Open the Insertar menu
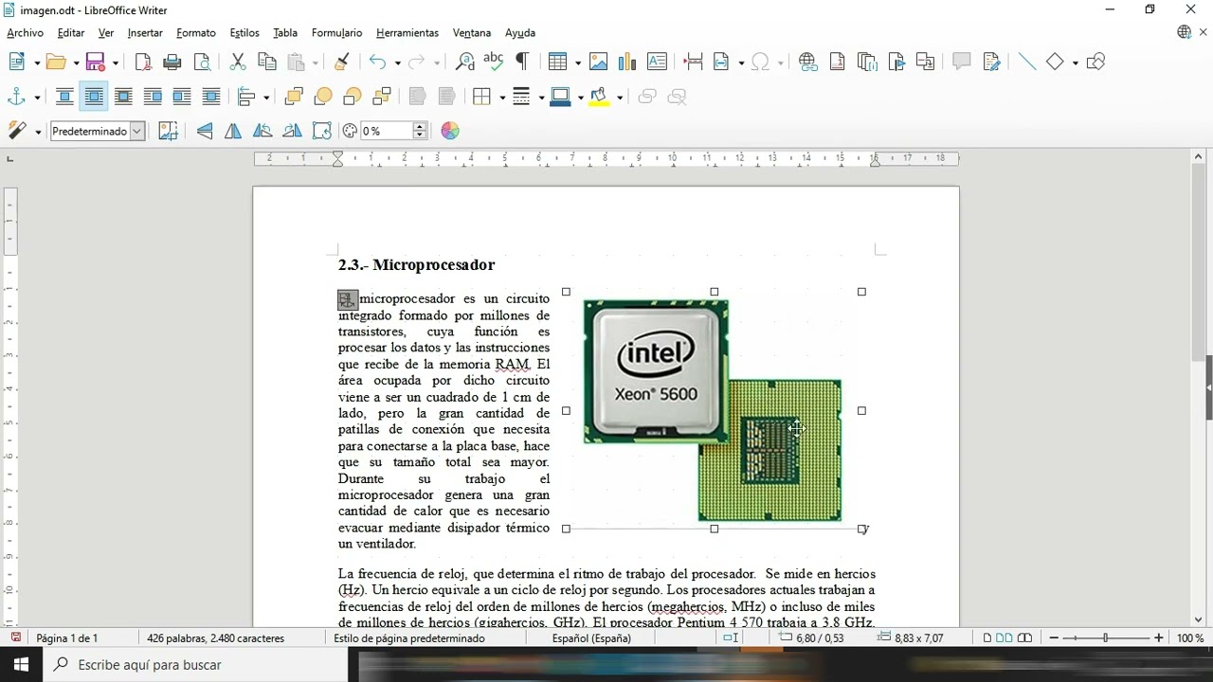 pyautogui.click(x=145, y=32)
